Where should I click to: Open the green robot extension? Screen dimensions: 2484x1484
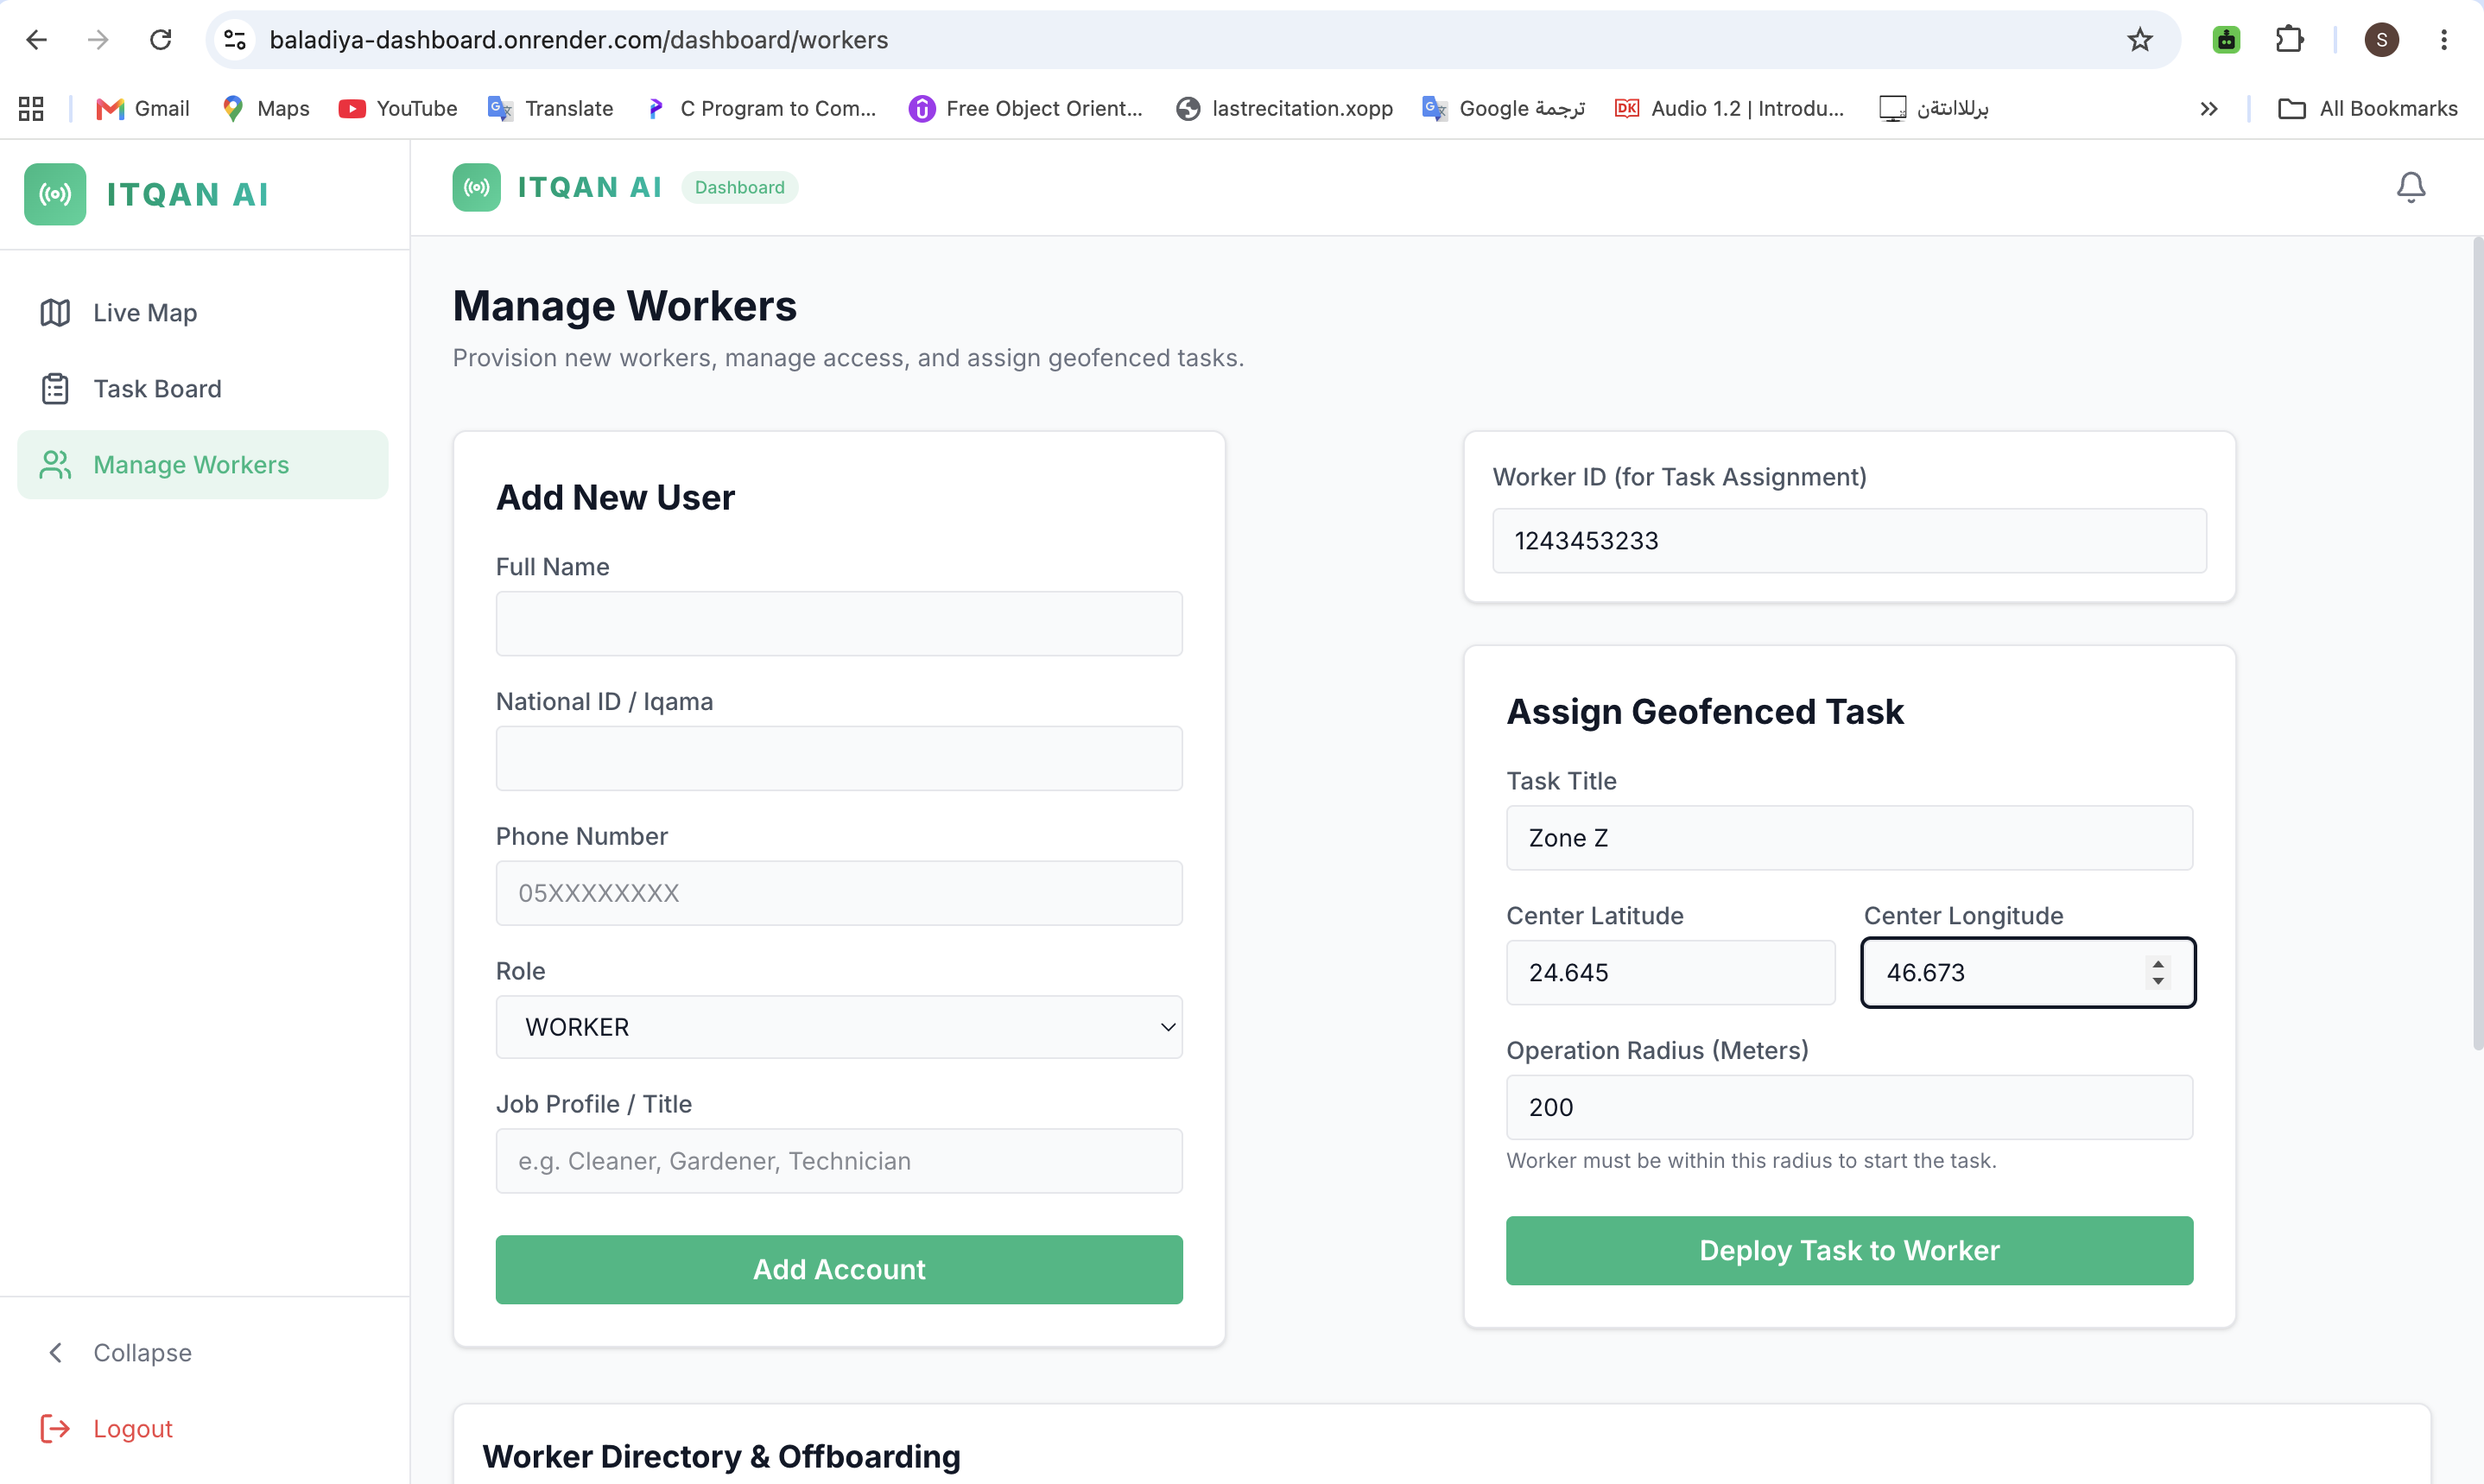coord(2226,40)
